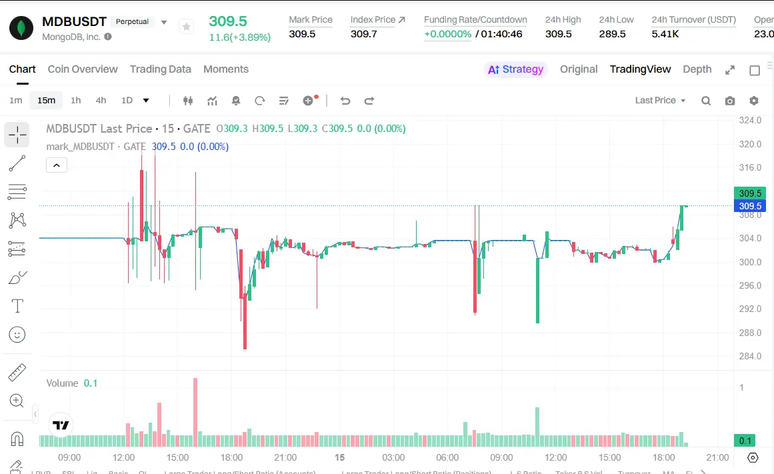Open symbol search with the magnifier icon
This screenshot has width=774, height=474.
tap(706, 101)
